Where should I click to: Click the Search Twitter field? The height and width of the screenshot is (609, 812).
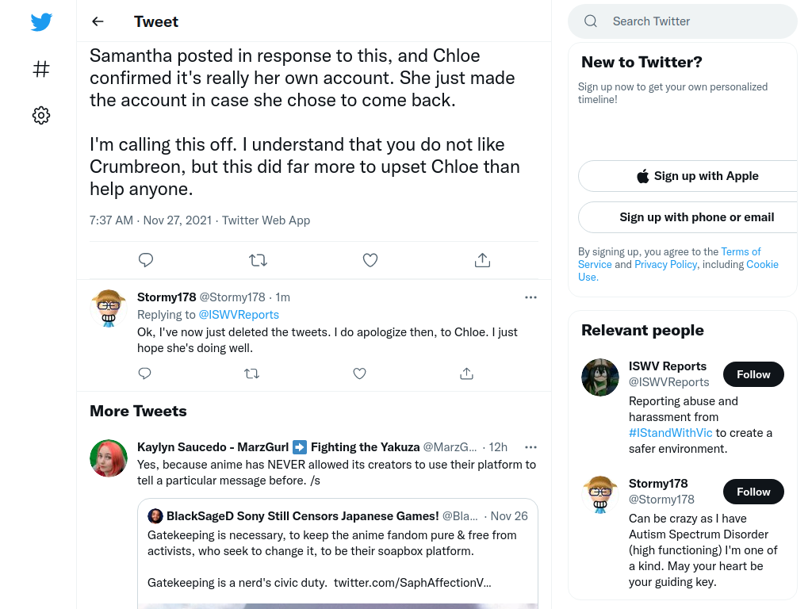[683, 21]
